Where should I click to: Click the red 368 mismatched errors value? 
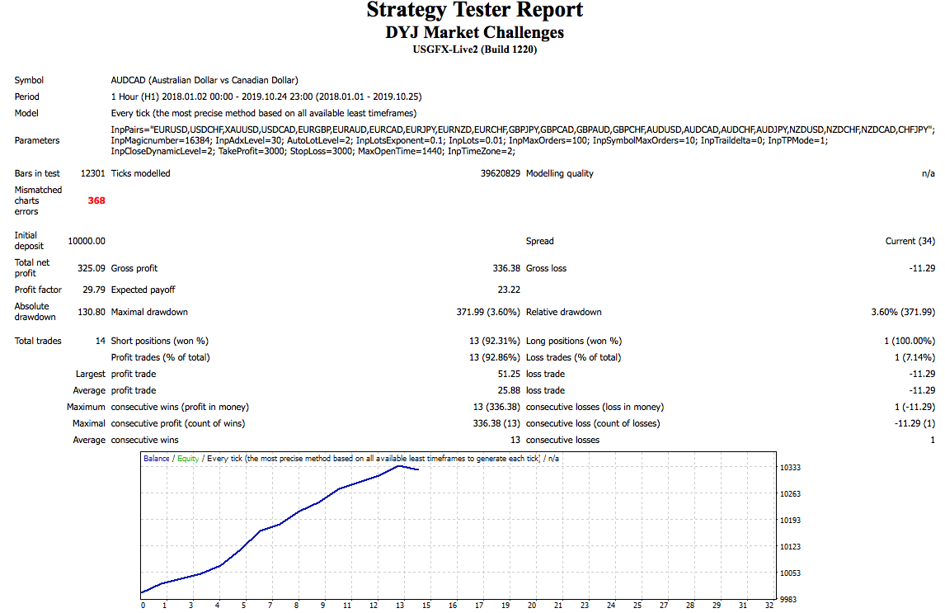pyautogui.click(x=96, y=200)
